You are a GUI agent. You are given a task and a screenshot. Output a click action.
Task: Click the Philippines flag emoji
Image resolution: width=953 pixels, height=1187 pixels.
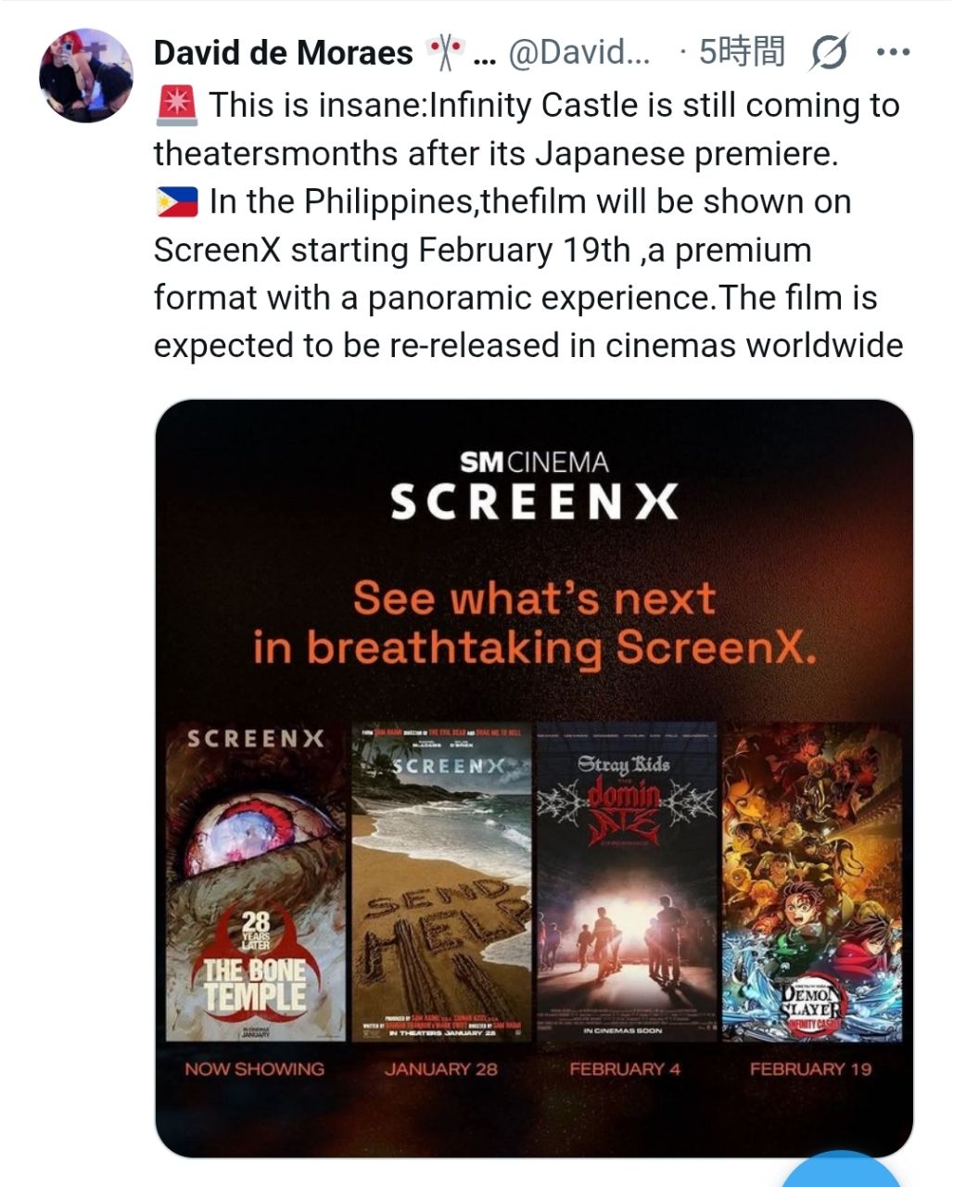pyautogui.click(x=177, y=202)
